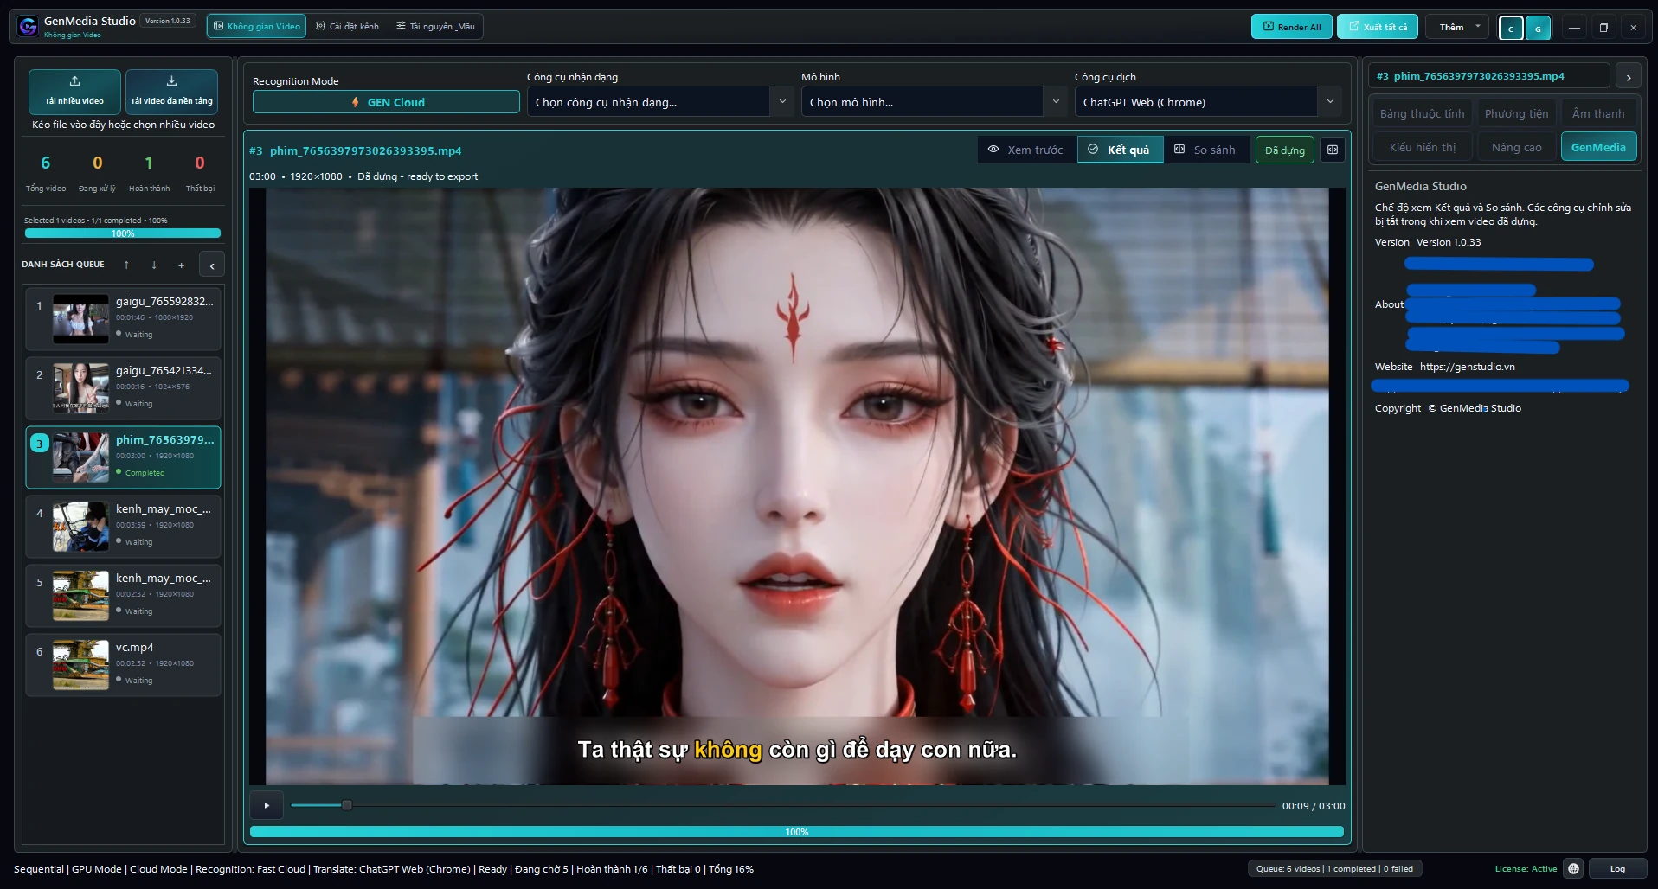Toggle GEN Cloud recognition mode
The width and height of the screenshot is (1658, 889).
point(386,102)
